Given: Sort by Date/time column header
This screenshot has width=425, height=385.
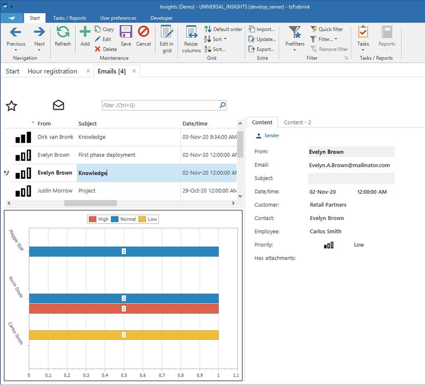Looking at the screenshot, I should 195,124.
